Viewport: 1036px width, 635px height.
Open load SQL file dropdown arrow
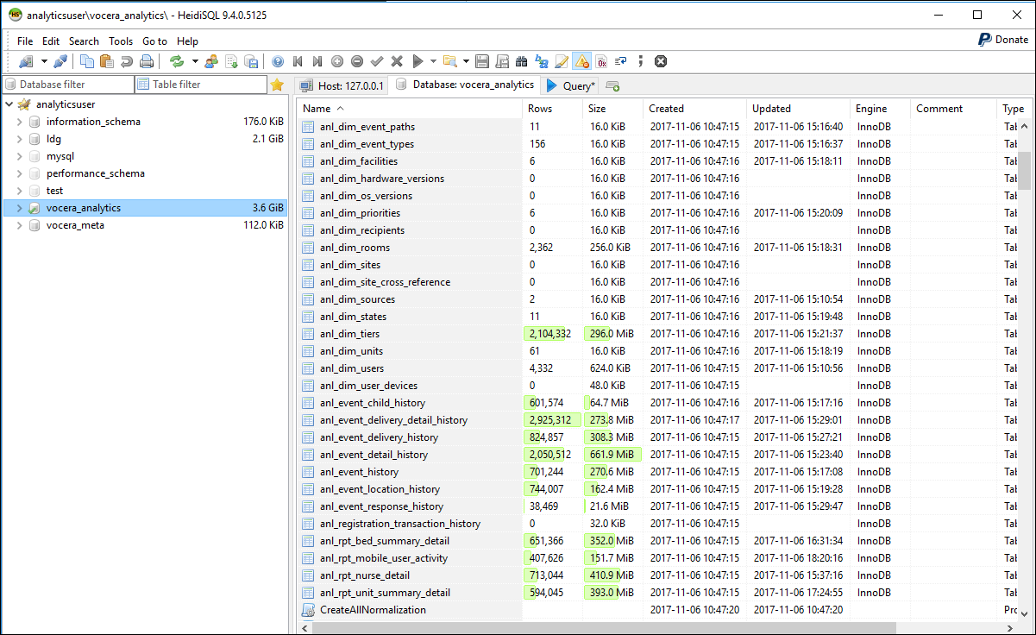466,61
